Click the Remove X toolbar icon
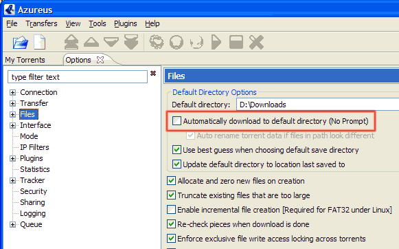Viewport: 399px width, 249px height. [256, 43]
